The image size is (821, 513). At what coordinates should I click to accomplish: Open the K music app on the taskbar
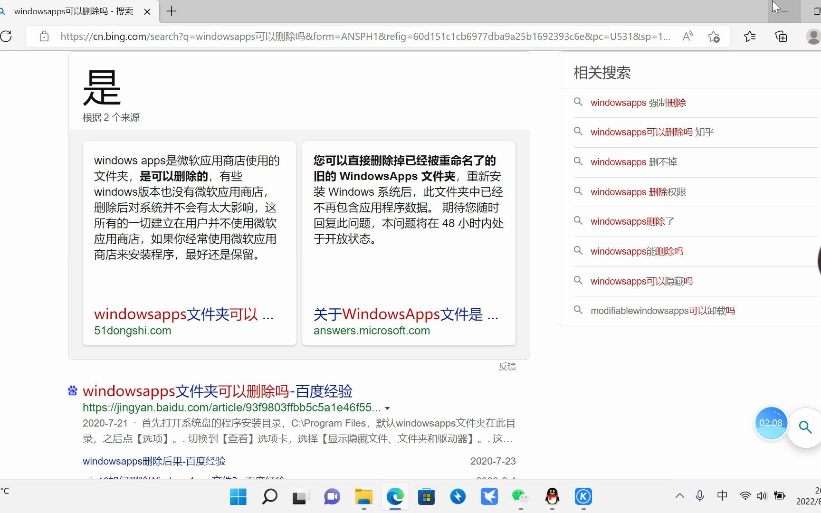click(583, 497)
